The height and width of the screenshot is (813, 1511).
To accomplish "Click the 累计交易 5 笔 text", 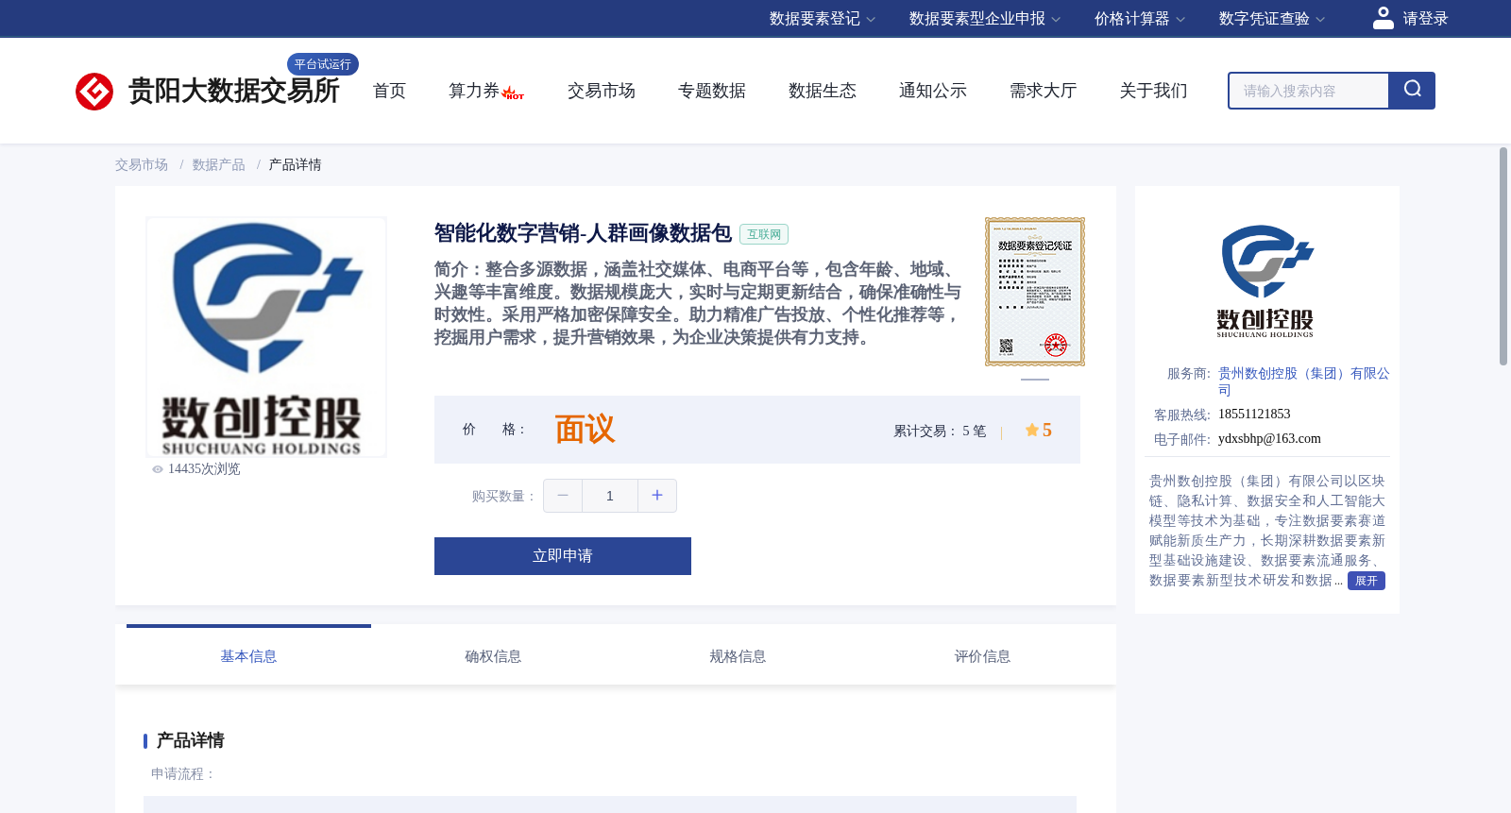I will tap(940, 432).
